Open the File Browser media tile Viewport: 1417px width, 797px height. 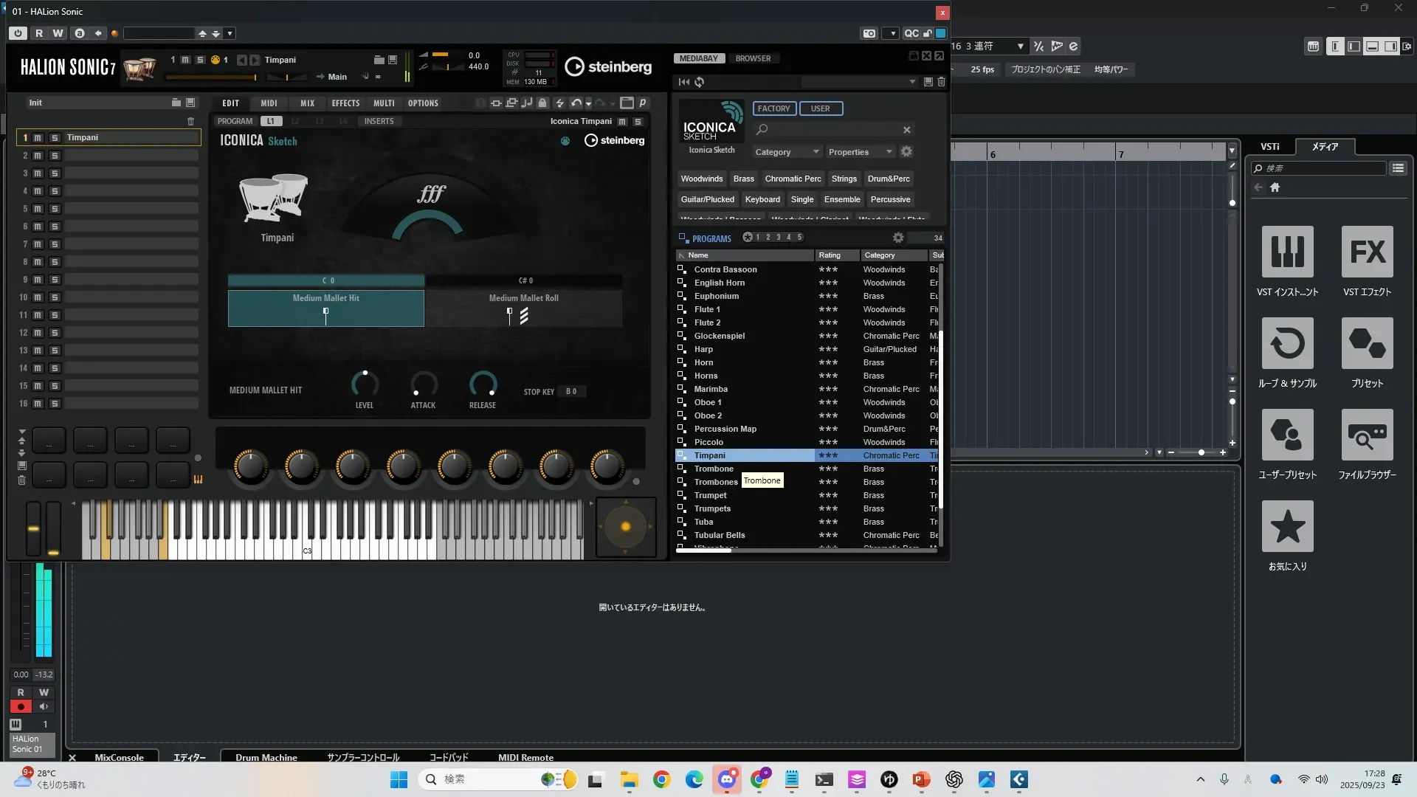(x=1367, y=435)
